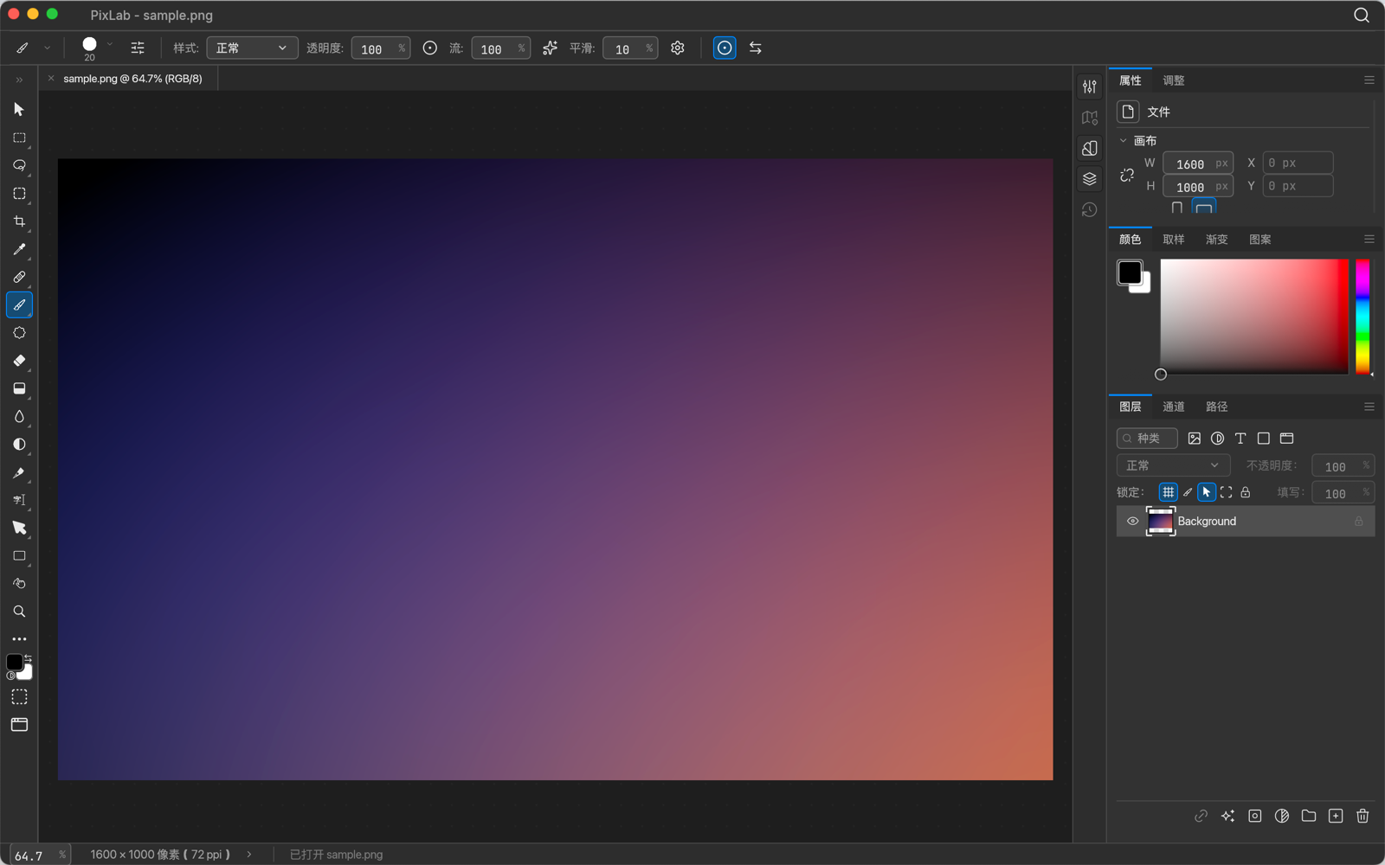Collapse the 画布 section
The width and height of the screenshot is (1385, 865).
coord(1124,140)
